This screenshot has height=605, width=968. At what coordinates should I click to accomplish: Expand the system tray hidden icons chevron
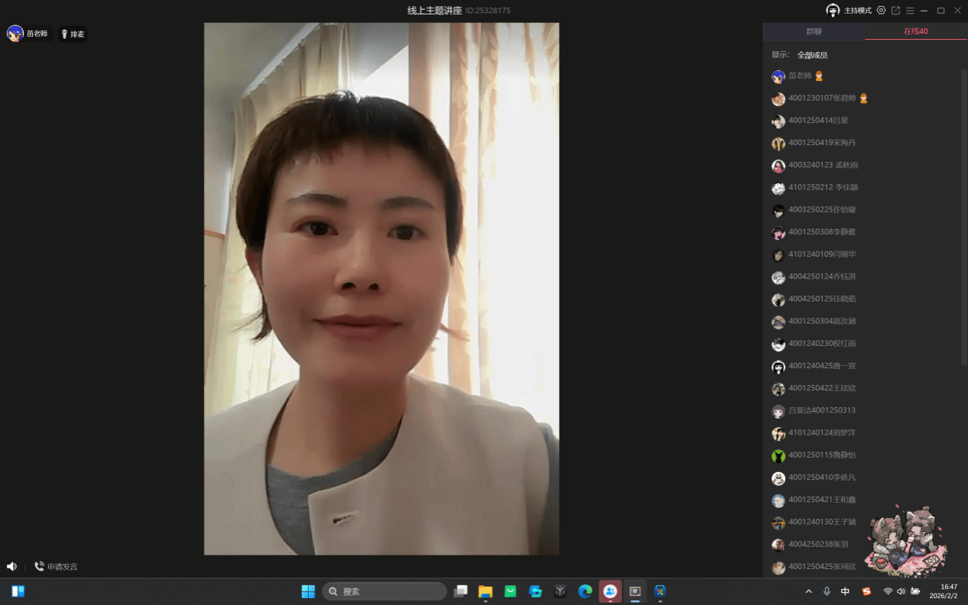808,591
